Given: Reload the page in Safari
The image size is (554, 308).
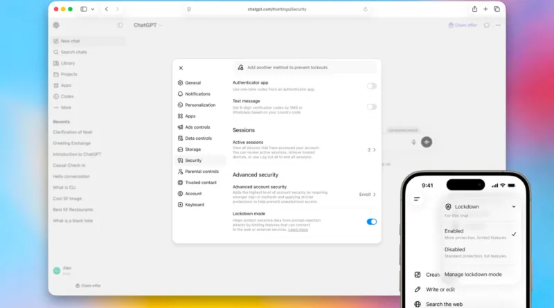Looking at the screenshot, I should coord(366,9).
